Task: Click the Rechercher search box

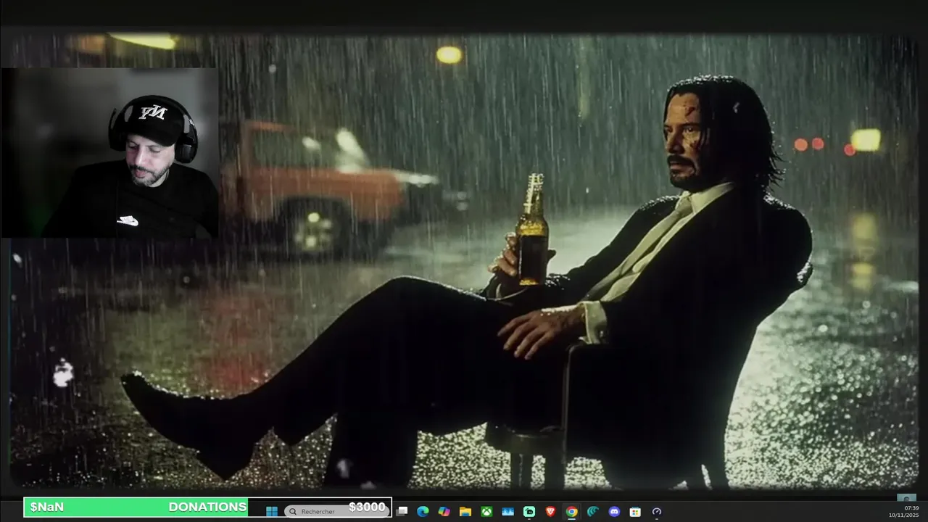Action: pos(337,511)
